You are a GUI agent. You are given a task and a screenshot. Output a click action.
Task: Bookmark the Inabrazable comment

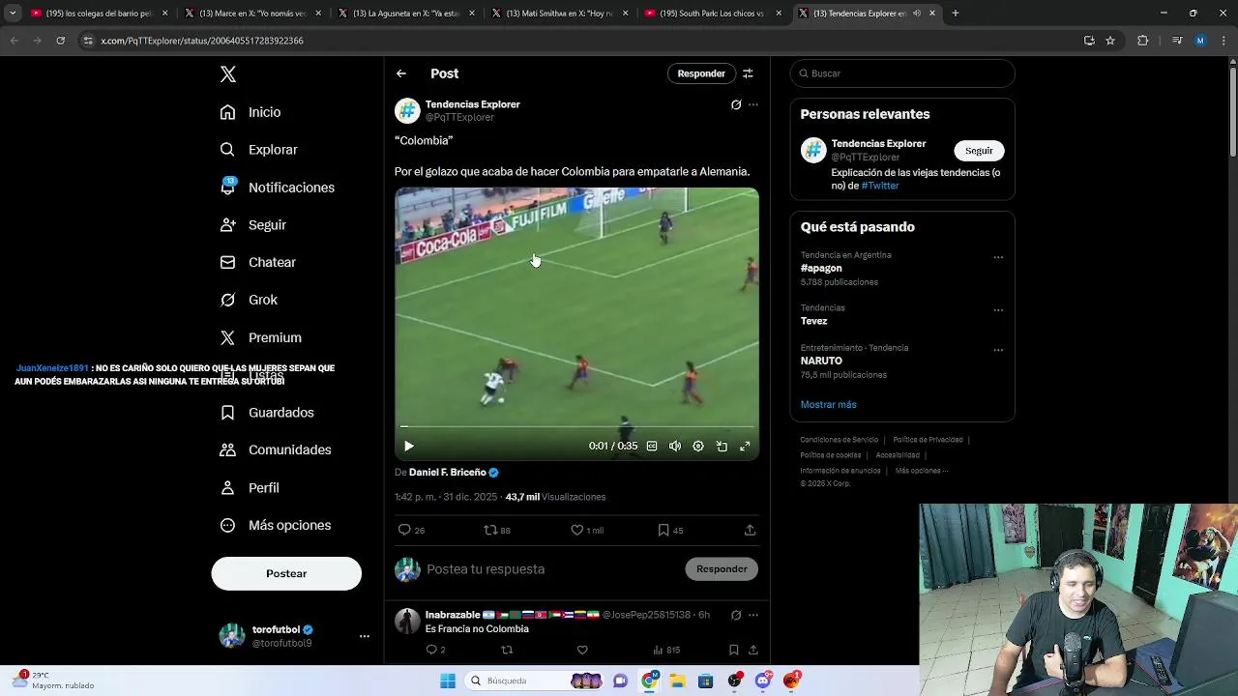734,651
